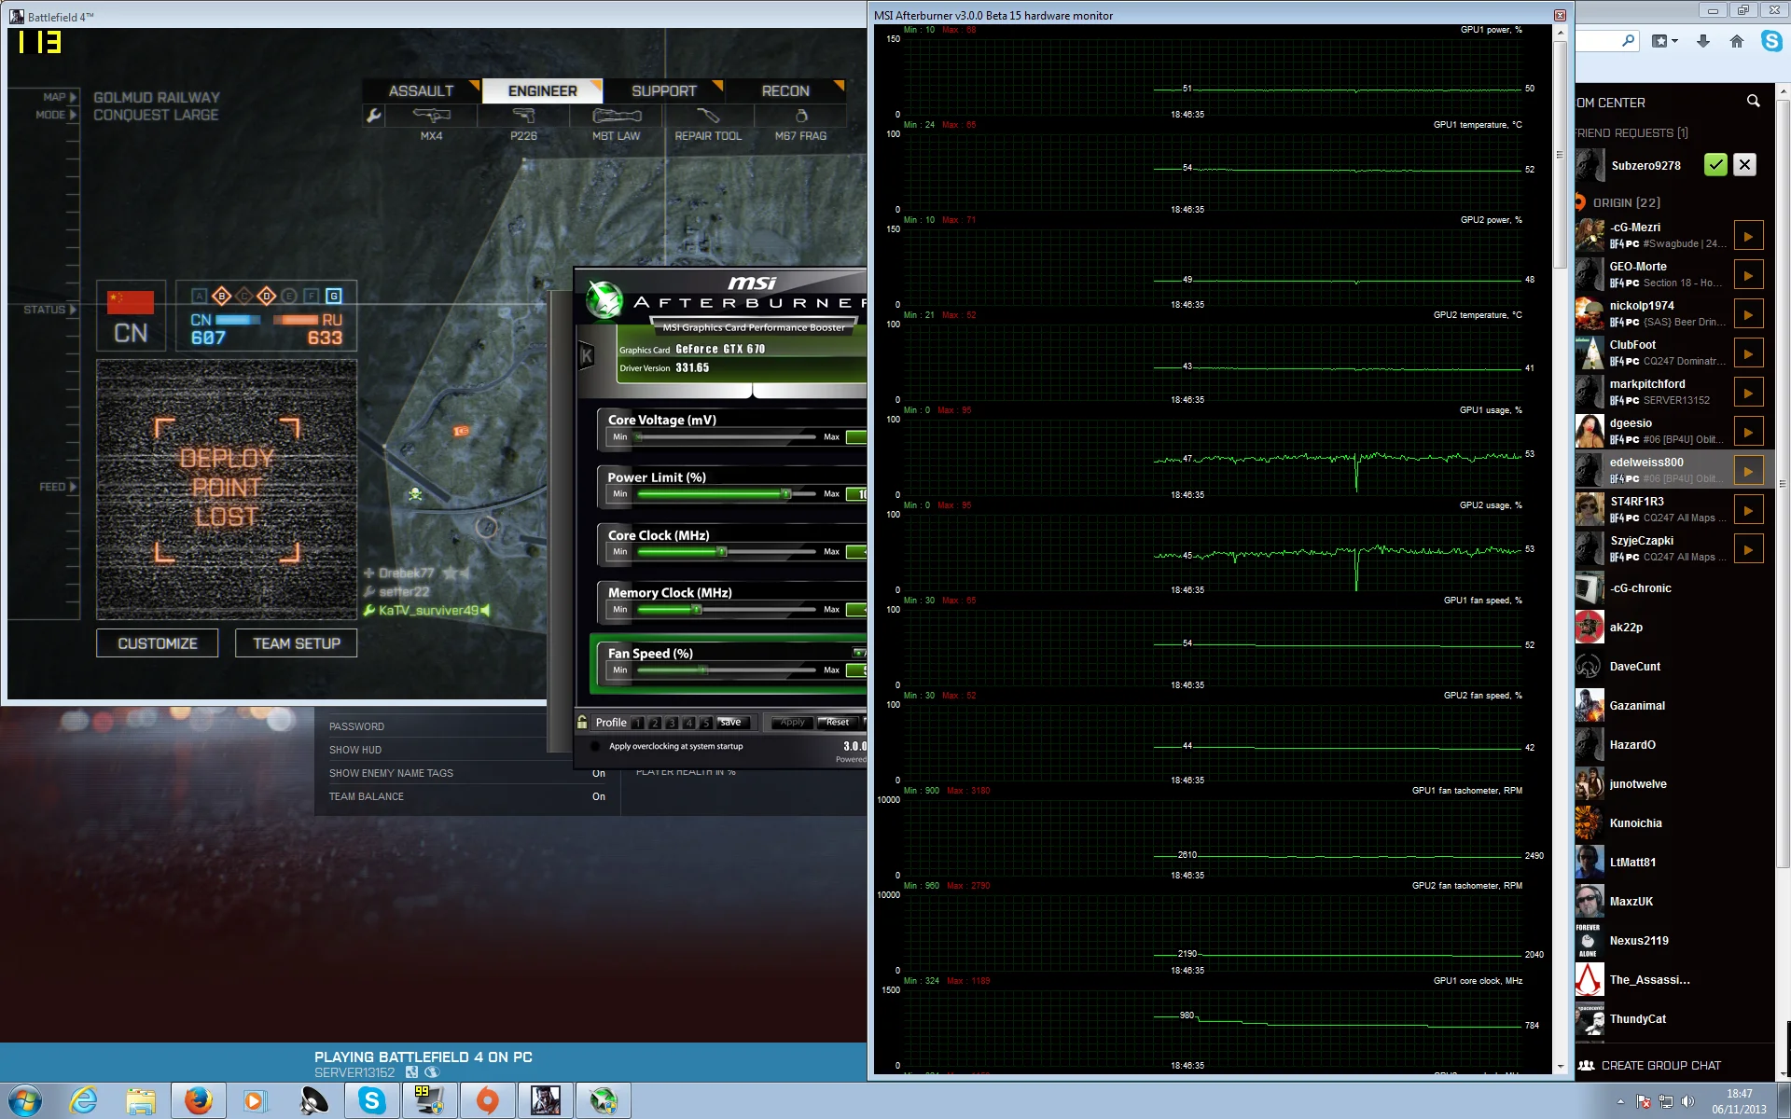The height and width of the screenshot is (1119, 1791).
Task: Select the ASSAULT class tab
Action: point(422,90)
